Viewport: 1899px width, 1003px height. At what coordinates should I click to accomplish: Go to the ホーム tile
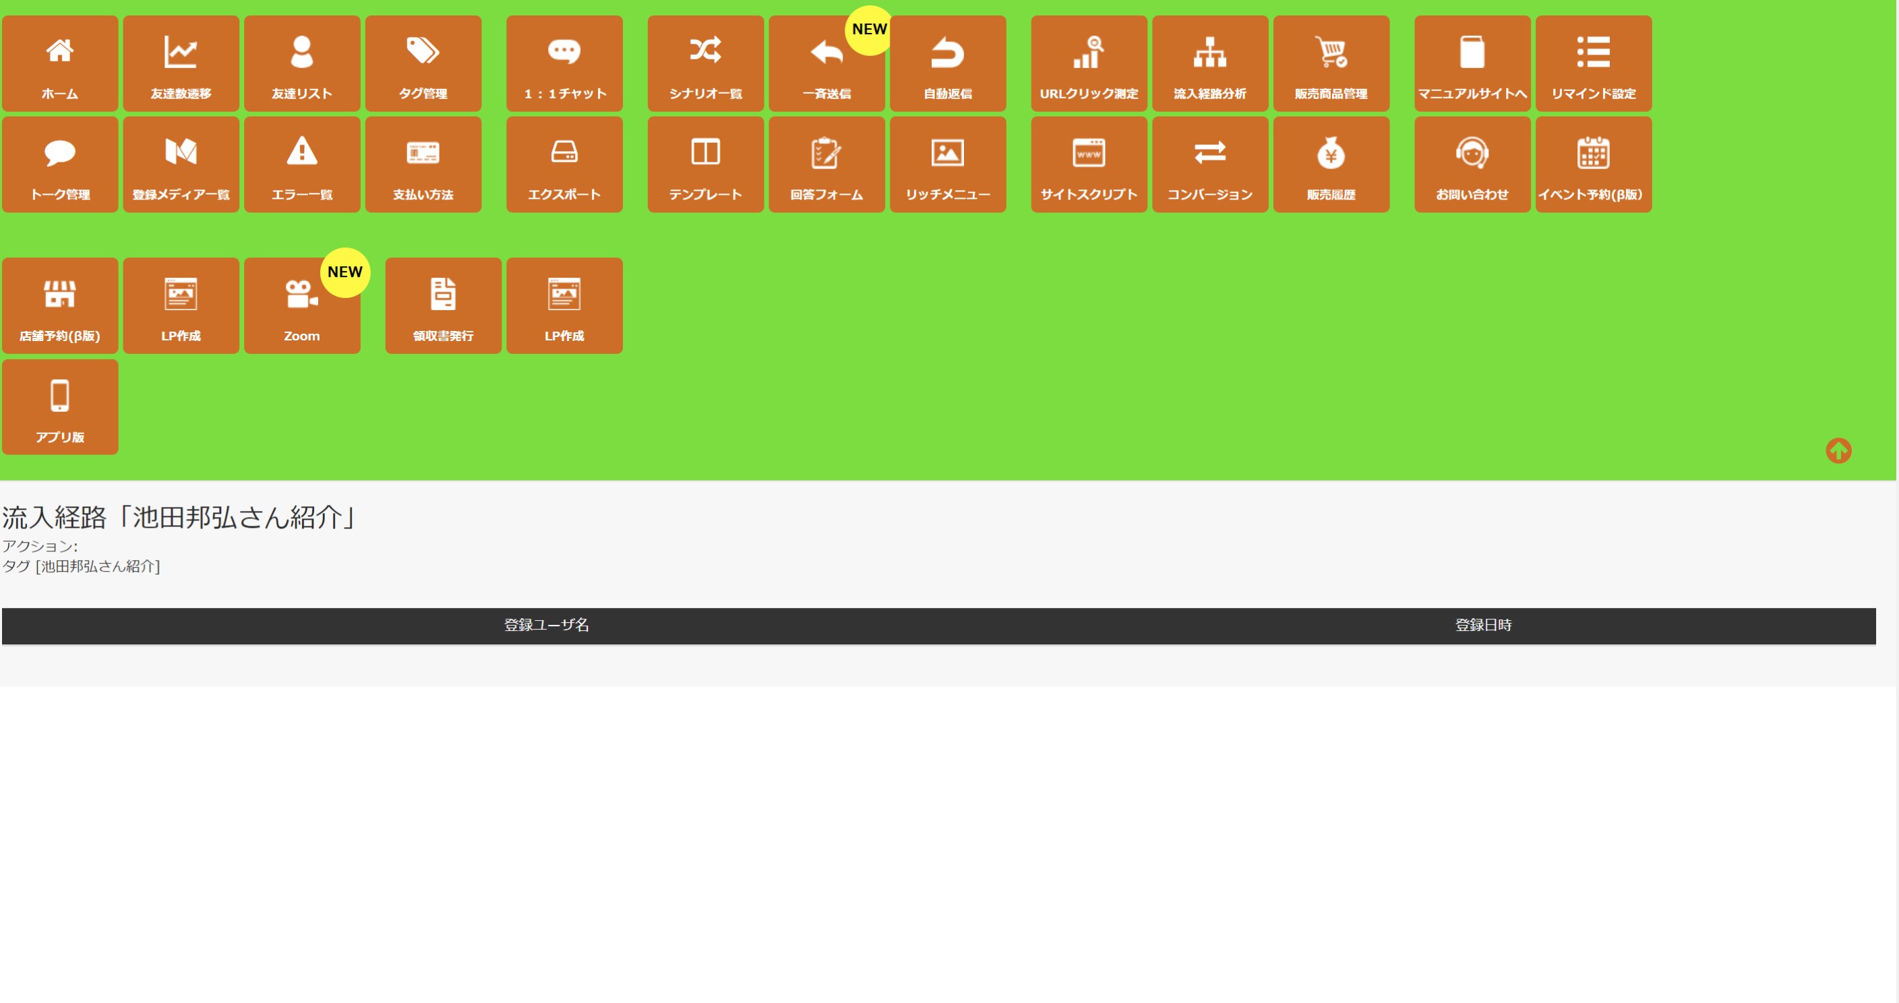[60, 63]
